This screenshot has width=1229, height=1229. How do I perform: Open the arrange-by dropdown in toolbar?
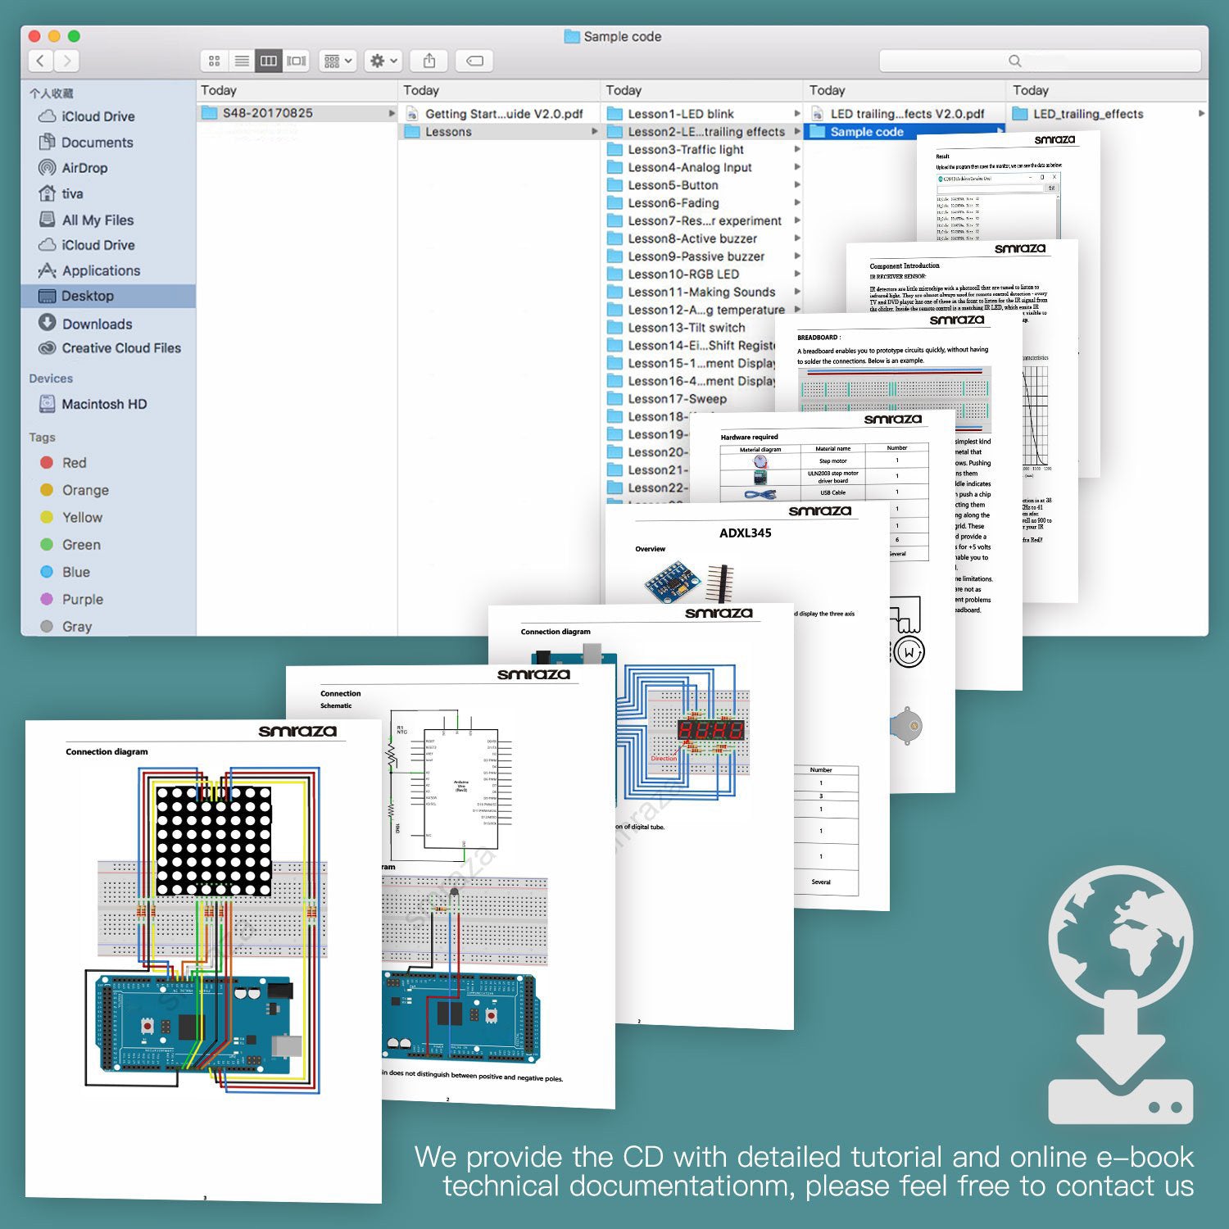click(x=338, y=61)
